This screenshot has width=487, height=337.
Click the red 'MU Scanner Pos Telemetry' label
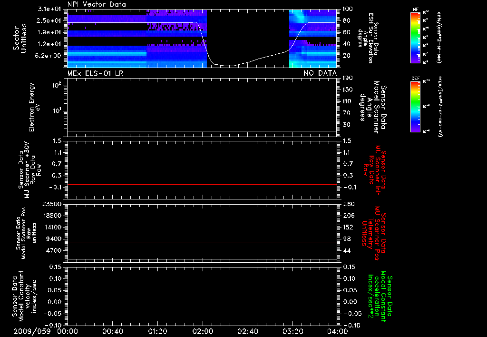[374, 233]
